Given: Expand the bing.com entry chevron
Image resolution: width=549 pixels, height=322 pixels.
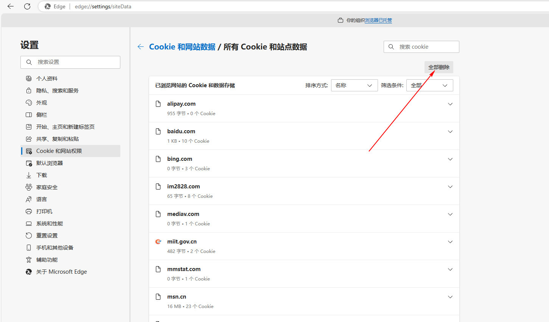Looking at the screenshot, I should point(450,159).
